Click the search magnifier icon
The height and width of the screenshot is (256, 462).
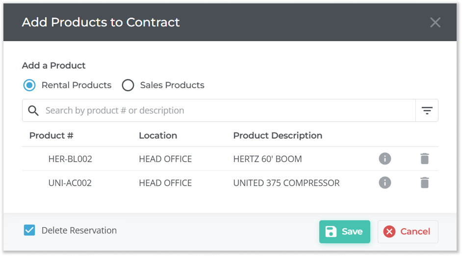point(33,111)
